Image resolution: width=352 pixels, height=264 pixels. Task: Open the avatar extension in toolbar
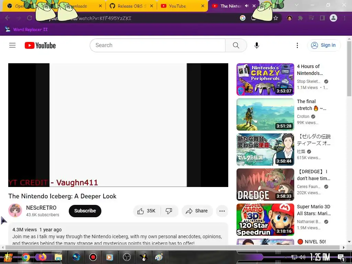[289, 18]
